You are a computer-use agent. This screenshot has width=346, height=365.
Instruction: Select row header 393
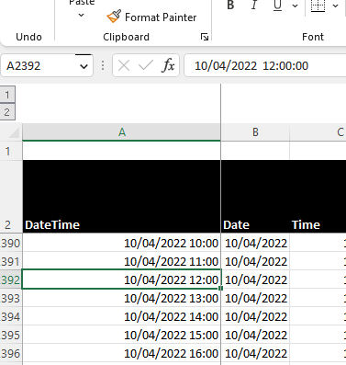tap(11, 298)
